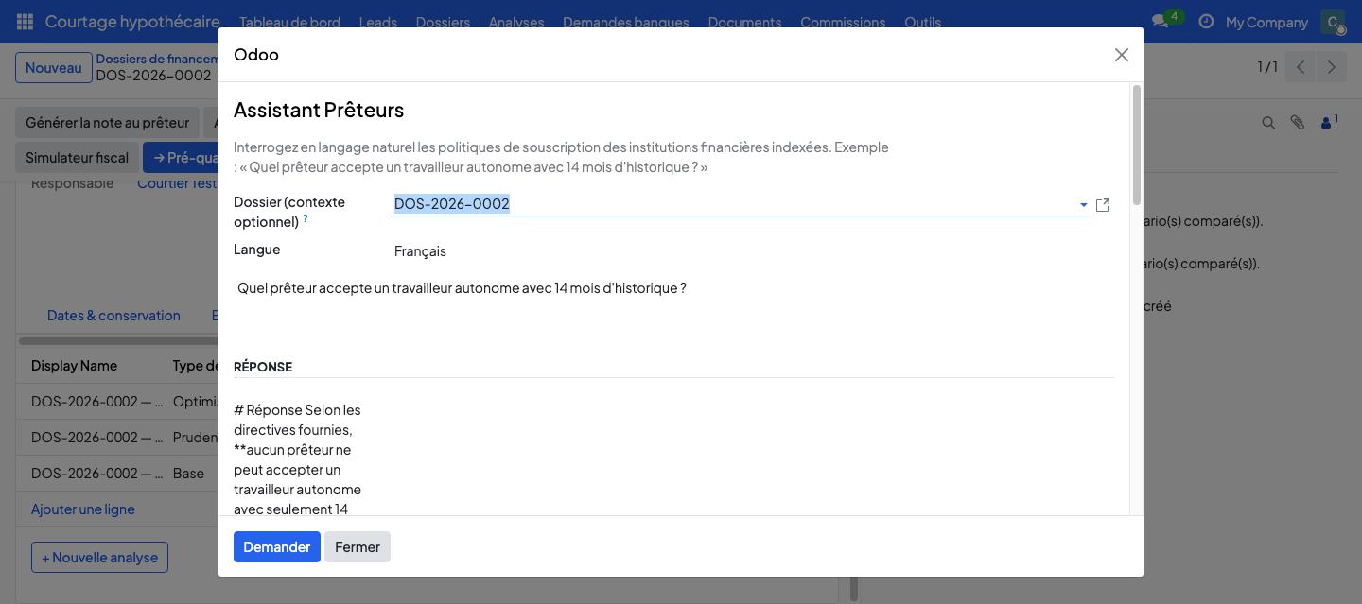The width and height of the screenshot is (1362, 604).
Task: Click Générer la note au prêteur
Action: [107, 123]
